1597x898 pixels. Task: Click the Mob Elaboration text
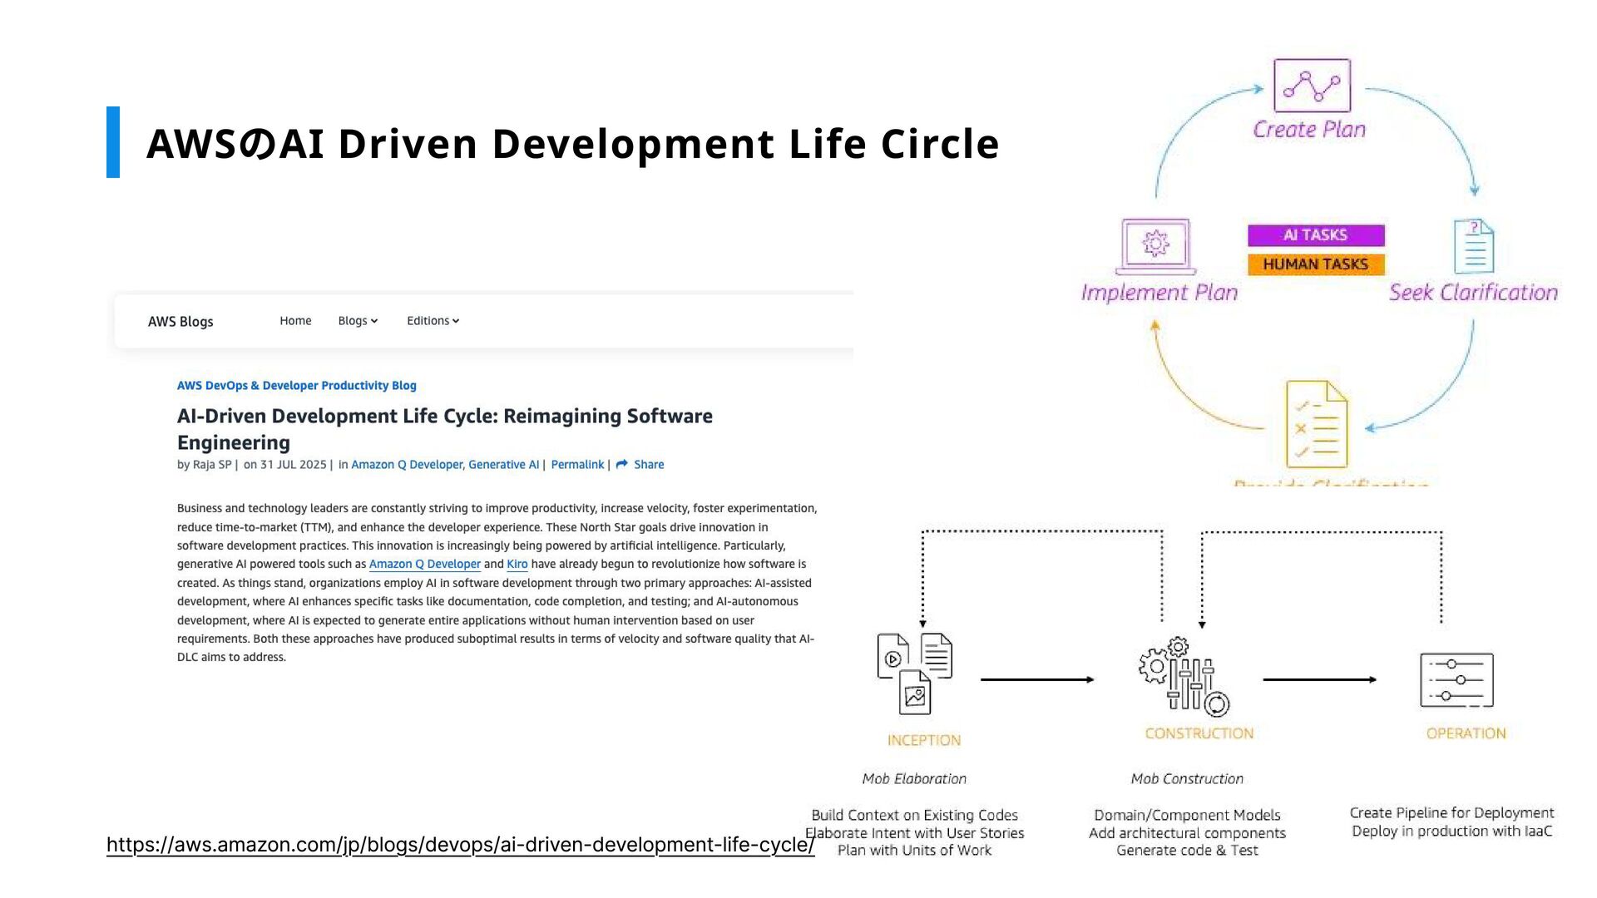pos(914,779)
